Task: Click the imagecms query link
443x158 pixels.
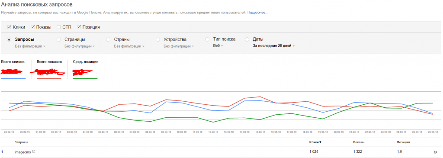Action: point(22,152)
